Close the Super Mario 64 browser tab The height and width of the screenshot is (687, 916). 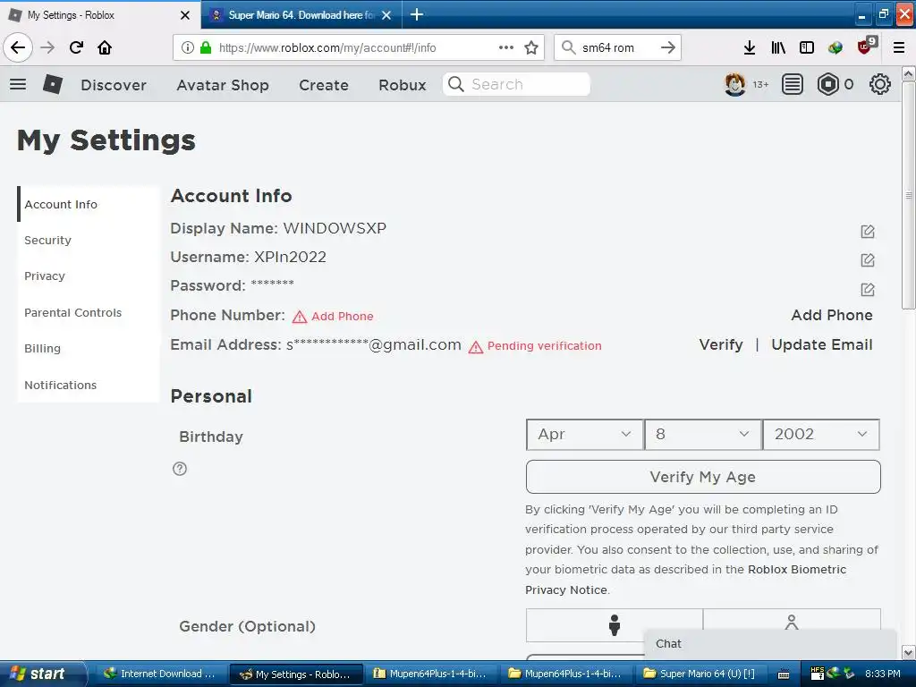pyautogui.click(x=386, y=15)
